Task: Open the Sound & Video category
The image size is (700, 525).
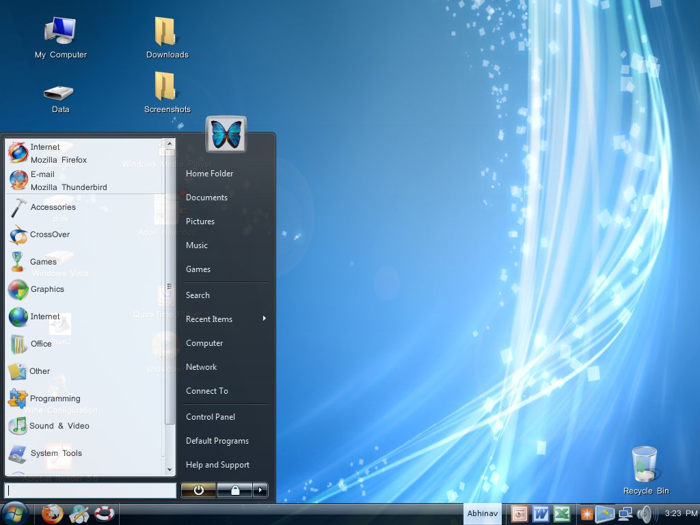Action: (85, 426)
